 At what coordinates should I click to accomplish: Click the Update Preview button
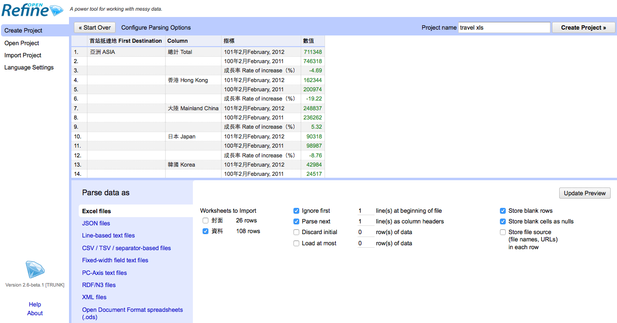pos(584,193)
